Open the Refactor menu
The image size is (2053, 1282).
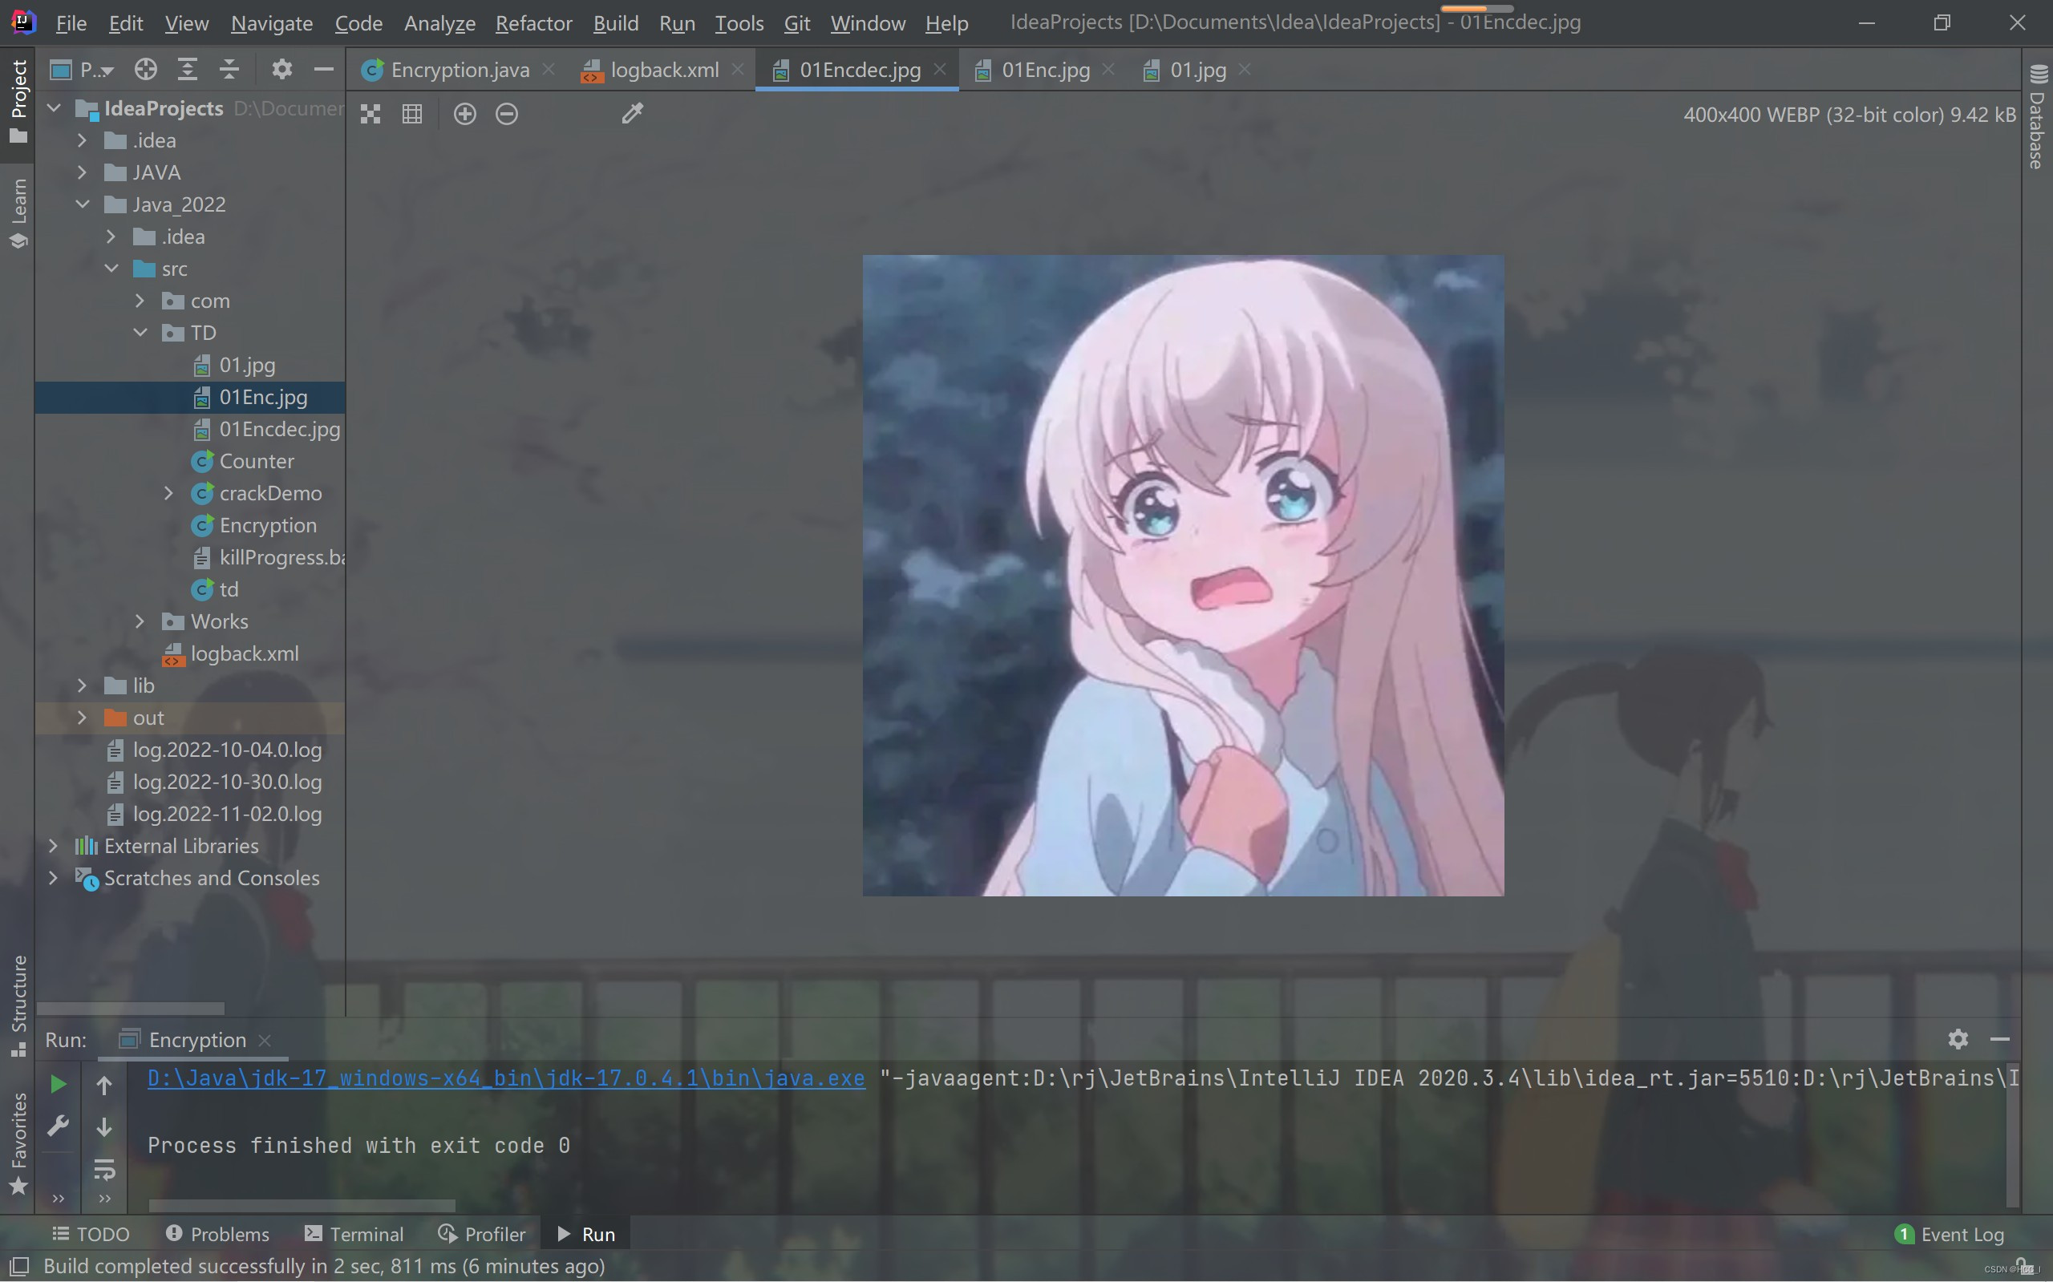pos(533,23)
